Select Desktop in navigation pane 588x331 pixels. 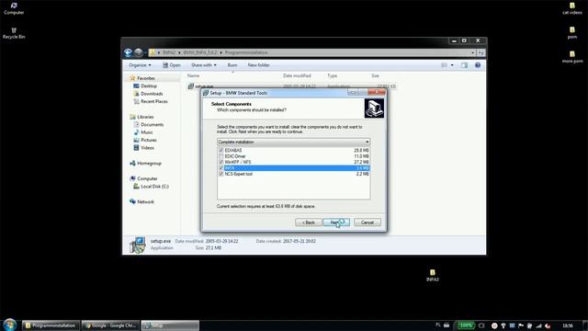click(149, 86)
